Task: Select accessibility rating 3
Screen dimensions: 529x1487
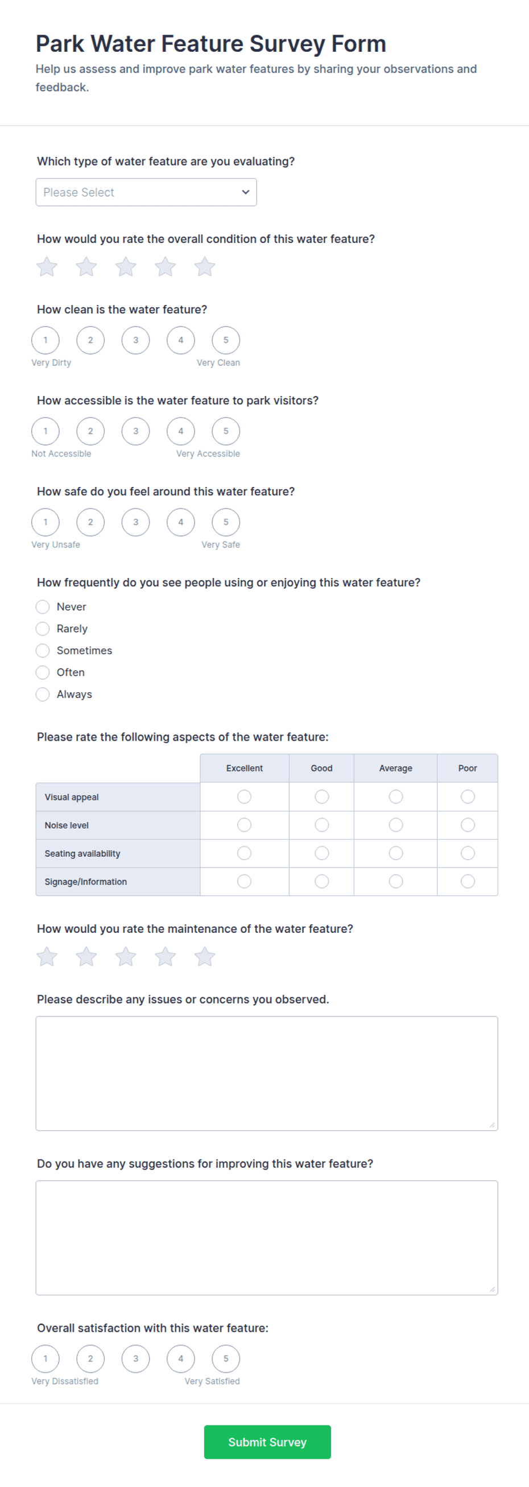Action: (136, 431)
